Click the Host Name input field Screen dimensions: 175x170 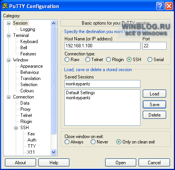102,46
